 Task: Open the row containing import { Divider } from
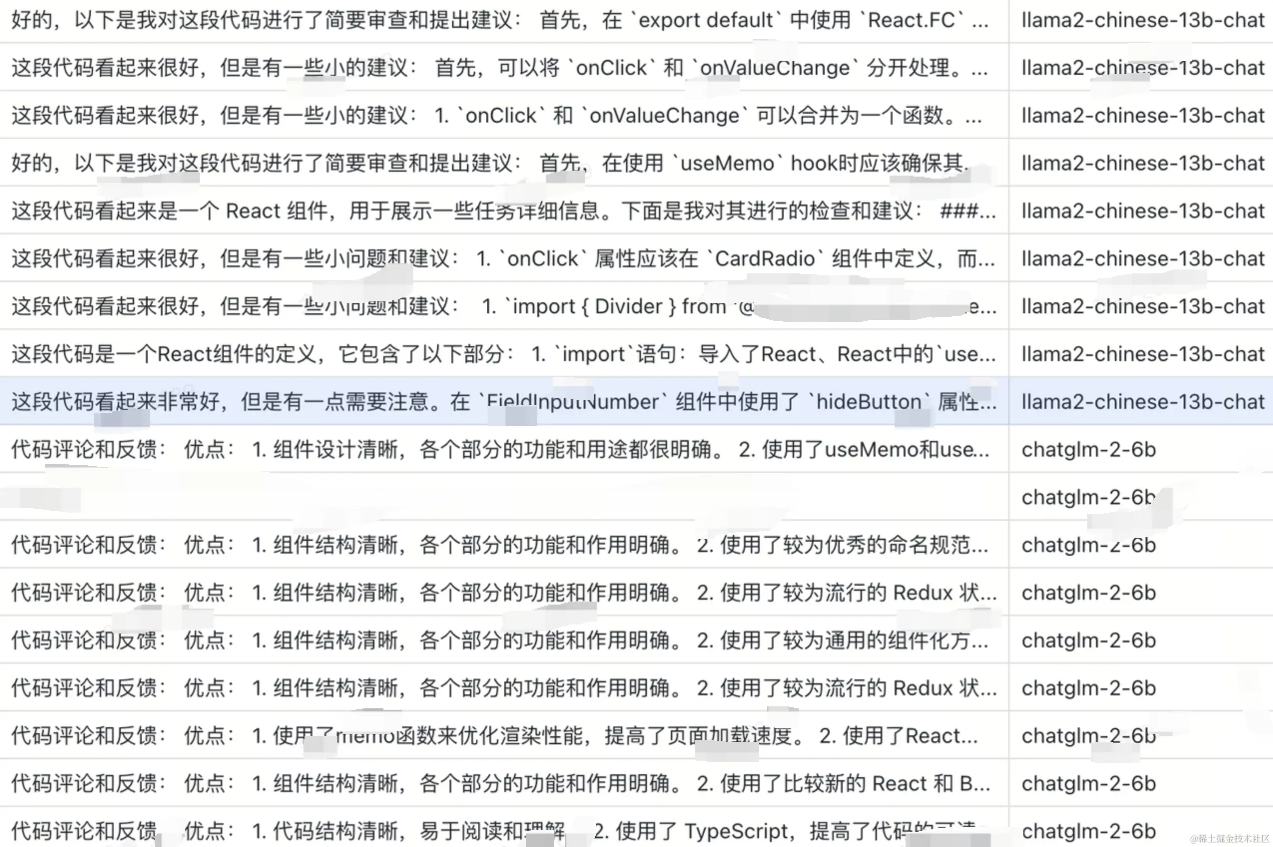pos(500,306)
